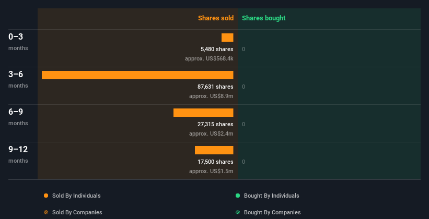This screenshot has width=429, height=219.
Task: Click the 9–12 months orange bar
Action: [214, 150]
